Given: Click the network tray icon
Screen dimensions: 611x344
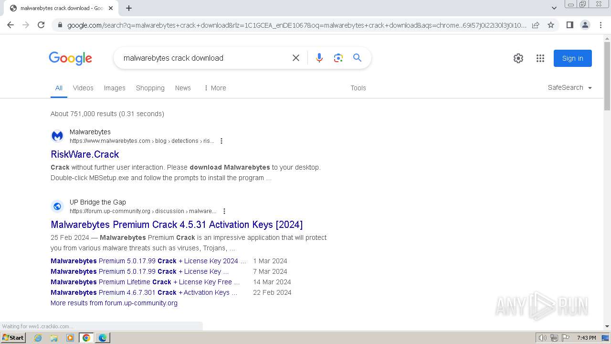Looking at the screenshot, I should [x=554, y=338].
